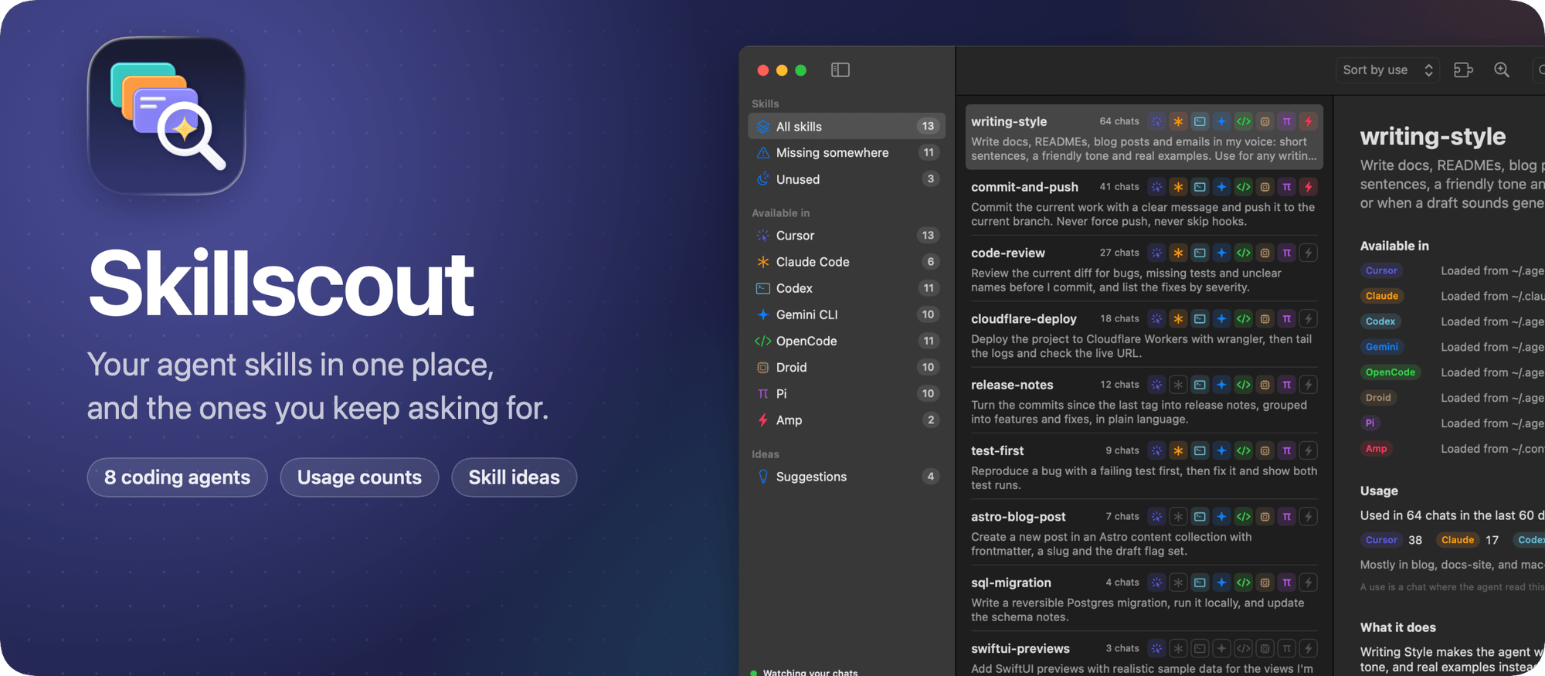This screenshot has height=676, width=1545.
Task: Click OpenCode brackets icon on cloudflare-deploy row
Action: 1243,318
